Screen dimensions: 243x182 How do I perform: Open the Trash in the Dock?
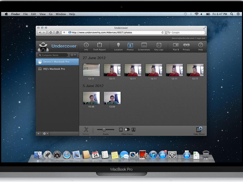tap(206, 155)
